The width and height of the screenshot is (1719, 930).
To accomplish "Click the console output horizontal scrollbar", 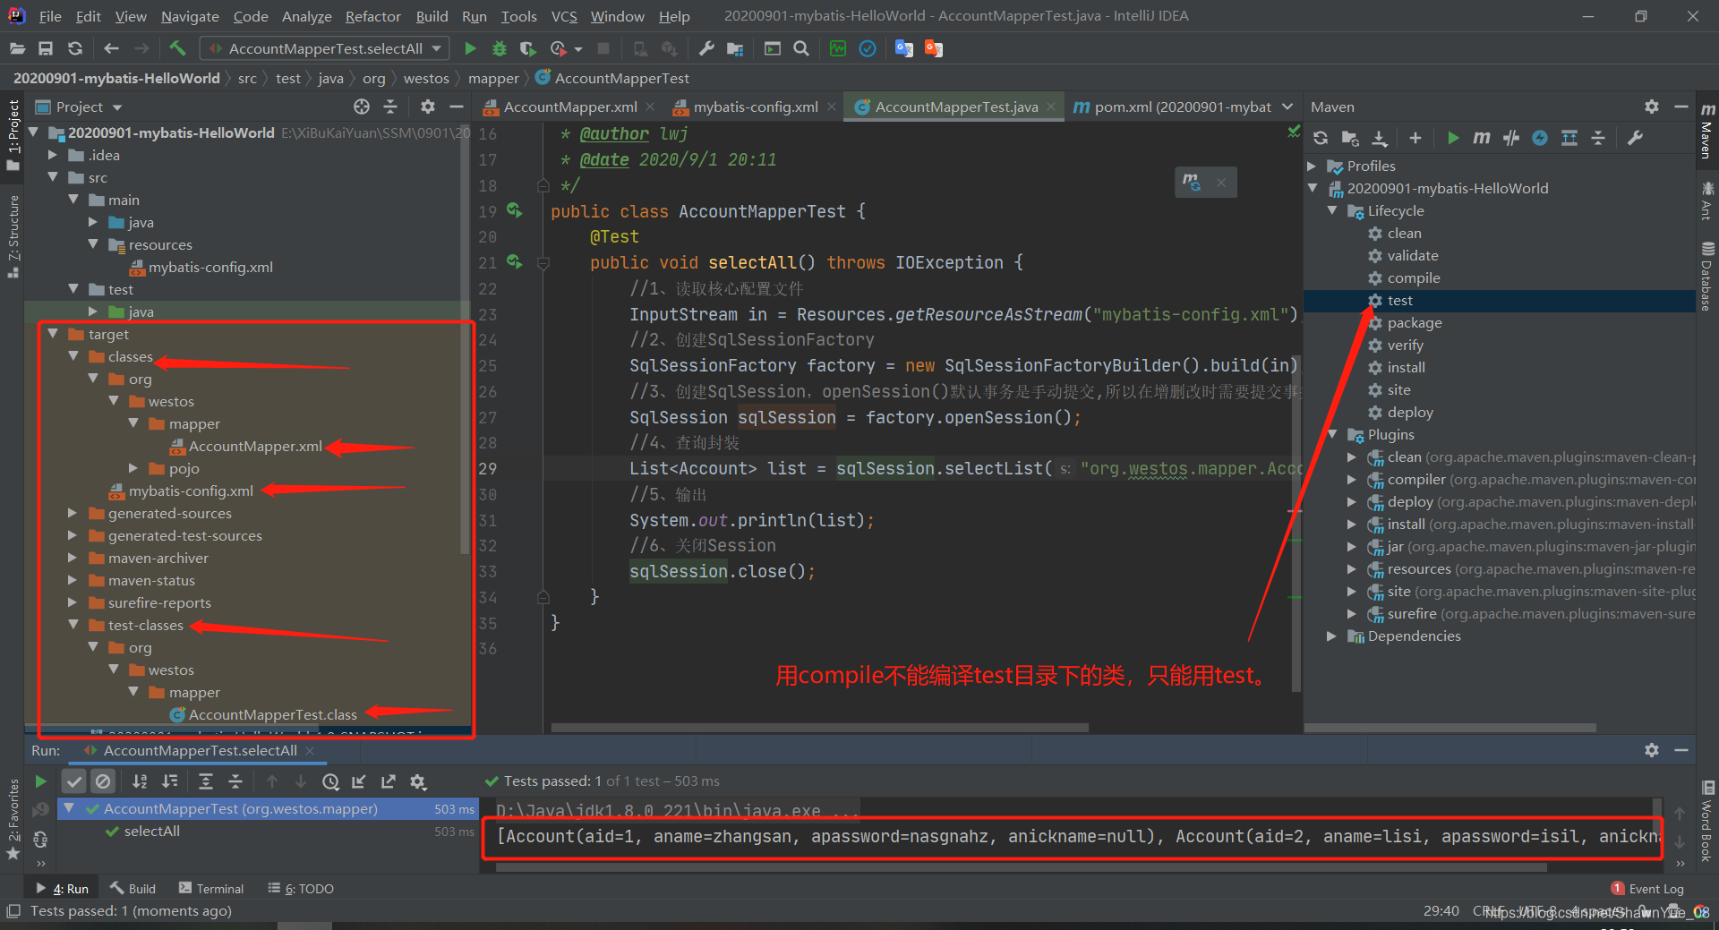I will [1021, 866].
